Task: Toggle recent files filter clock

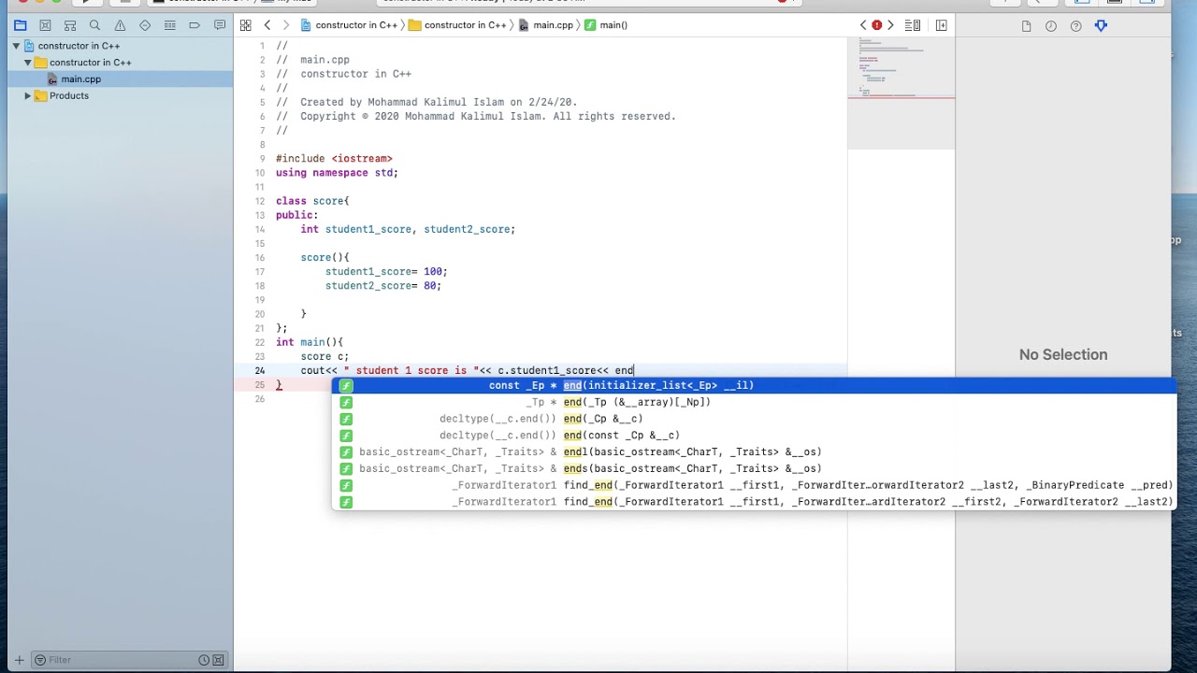Action: pyautogui.click(x=204, y=660)
